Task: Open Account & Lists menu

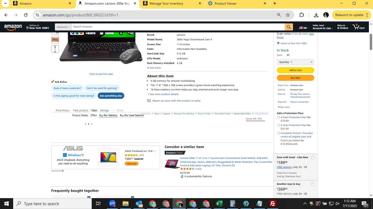Action: click(x=322, y=27)
